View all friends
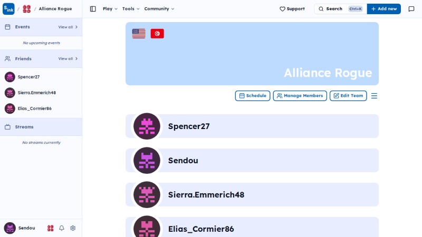The image size is (422, 237). tap(68, 58)
